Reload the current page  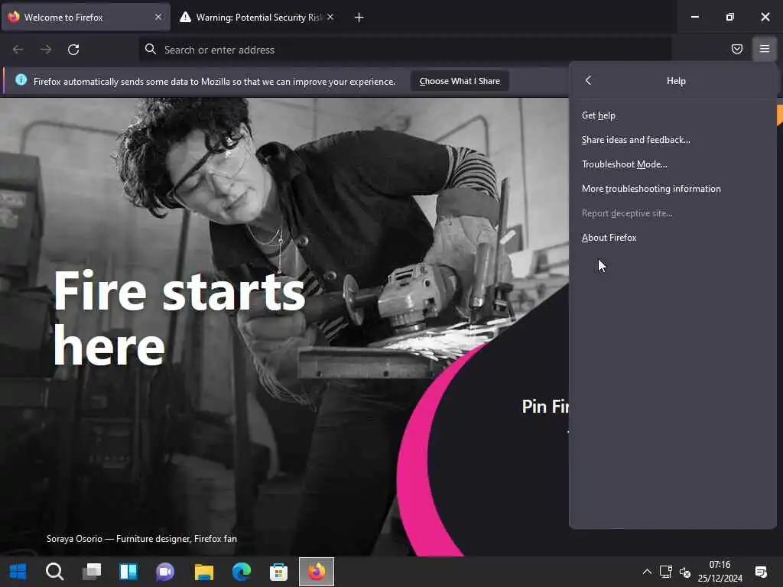(x=73, y=50)
